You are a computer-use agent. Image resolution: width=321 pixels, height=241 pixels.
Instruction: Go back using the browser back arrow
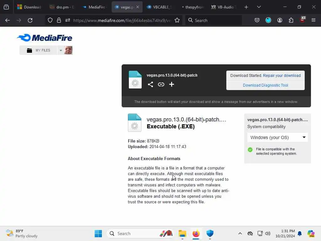click(x=8, y=20)
